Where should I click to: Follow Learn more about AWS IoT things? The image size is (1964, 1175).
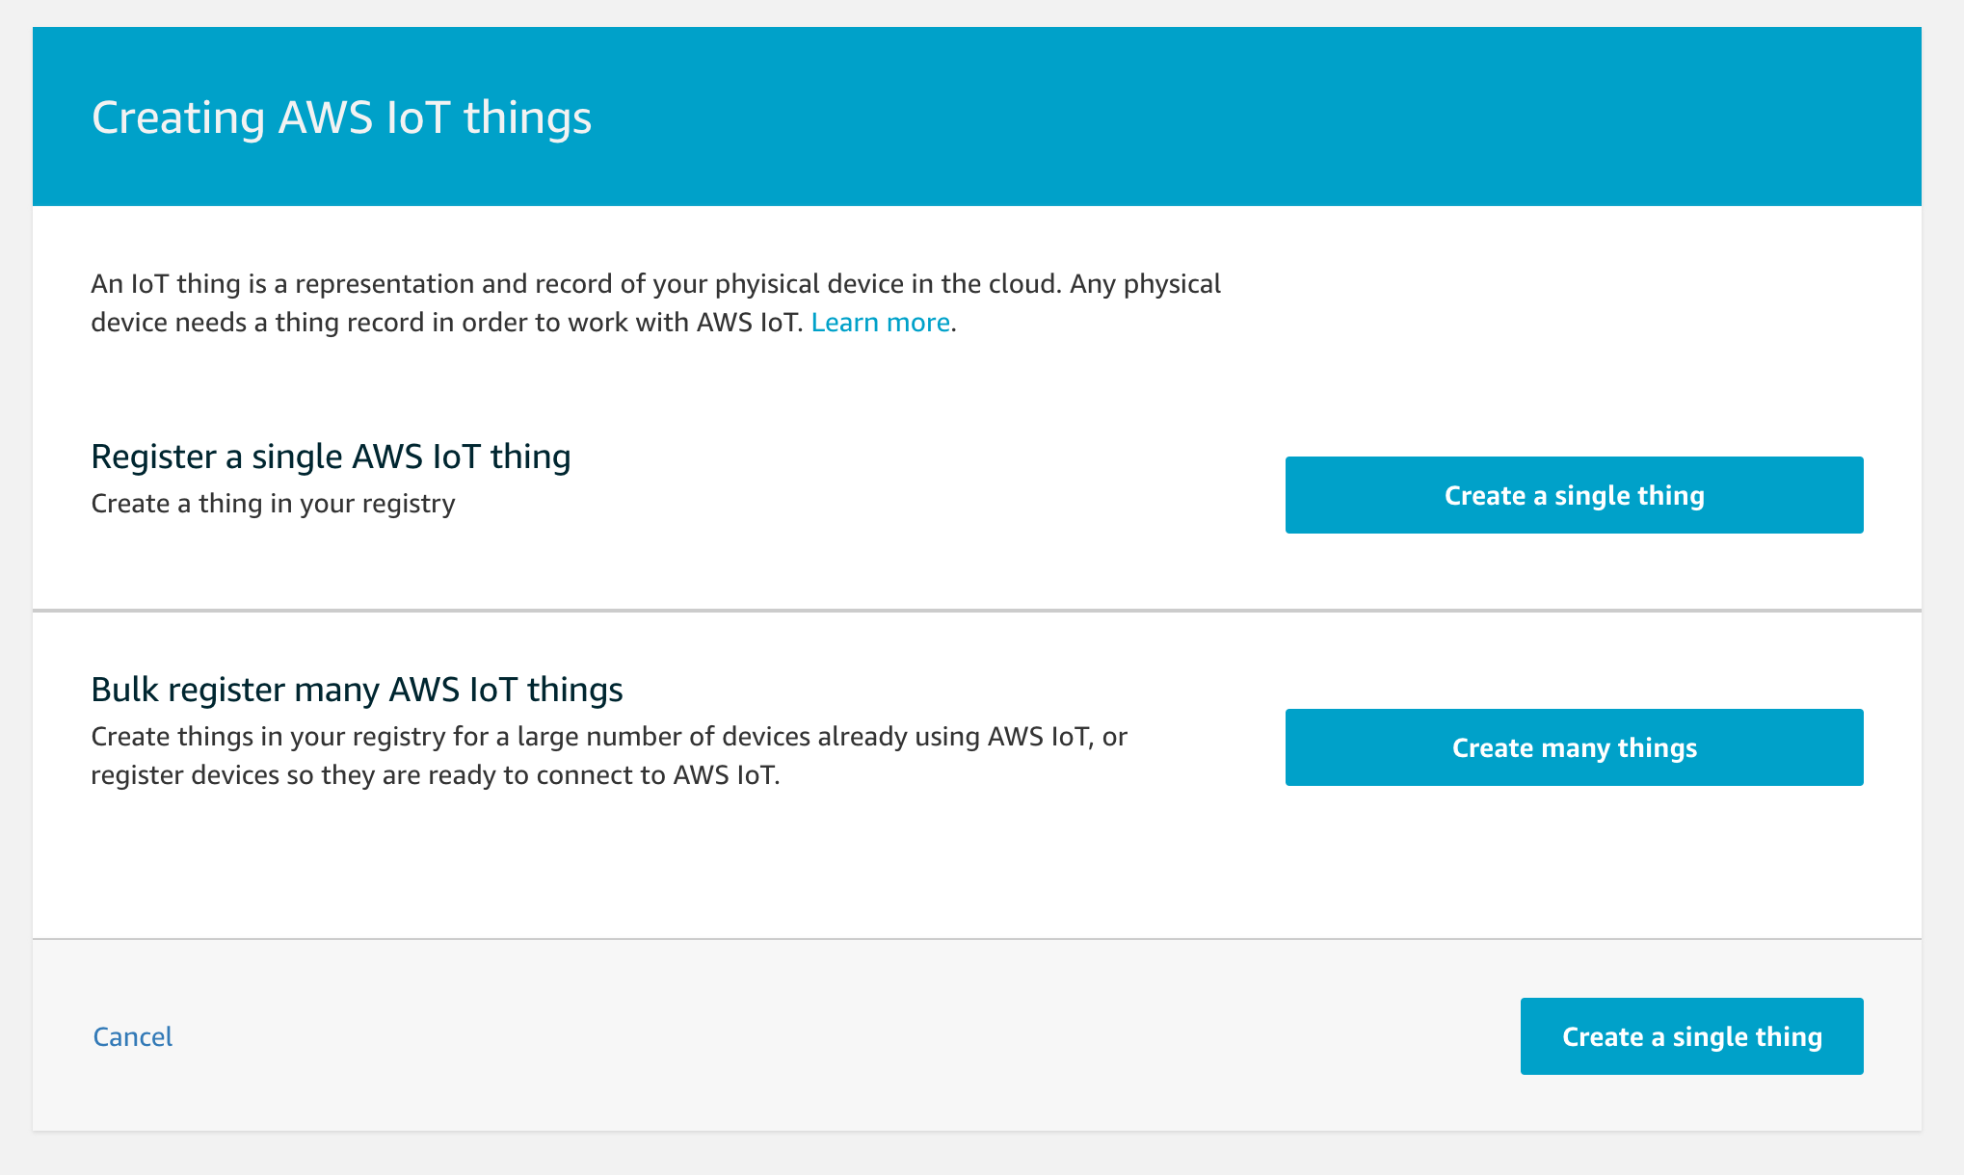[x=880, y=323]
